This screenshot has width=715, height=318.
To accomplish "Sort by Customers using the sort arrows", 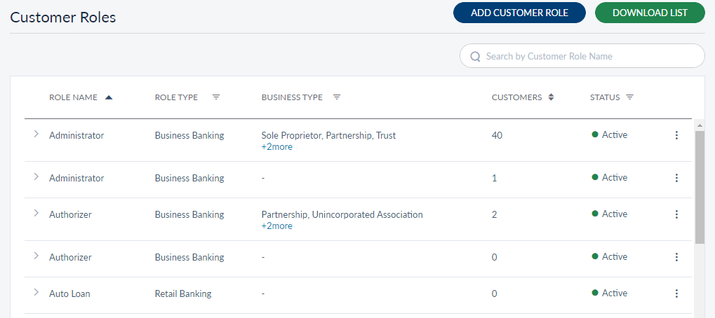I will click(552, 97).
